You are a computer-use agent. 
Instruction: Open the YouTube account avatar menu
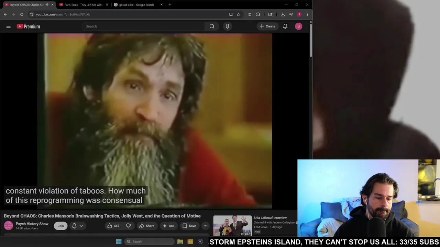tap(298, 26)
